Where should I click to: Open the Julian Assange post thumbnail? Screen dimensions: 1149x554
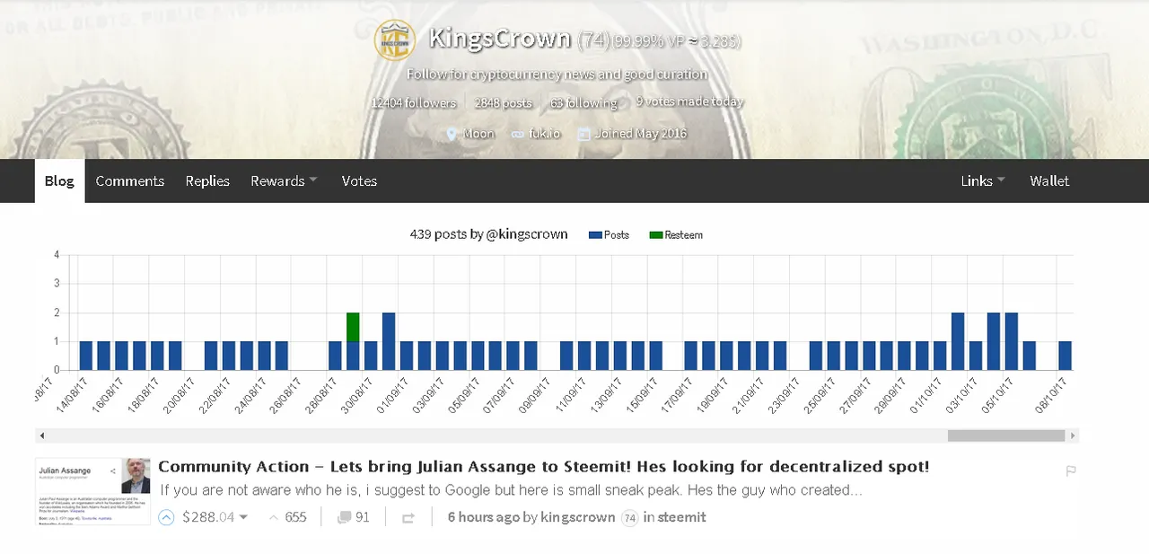[92, 490]
